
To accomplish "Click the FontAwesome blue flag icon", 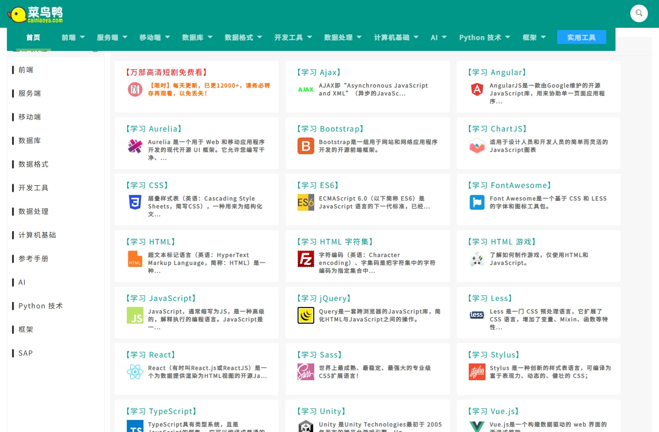I will (x=477, y=202).
